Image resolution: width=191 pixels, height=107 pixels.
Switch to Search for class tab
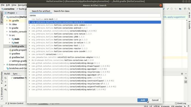pyautogui.click(x=61, y=11)
